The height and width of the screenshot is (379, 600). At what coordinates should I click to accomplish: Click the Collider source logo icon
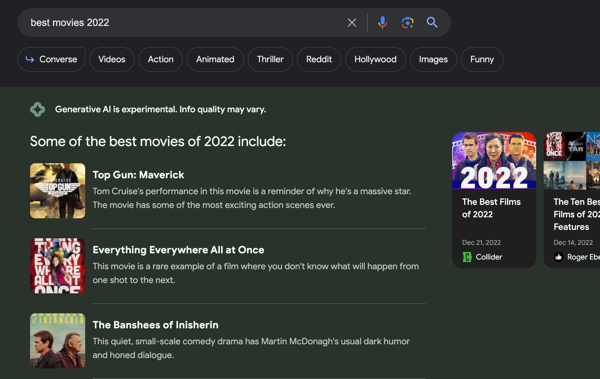click(467, 257)
